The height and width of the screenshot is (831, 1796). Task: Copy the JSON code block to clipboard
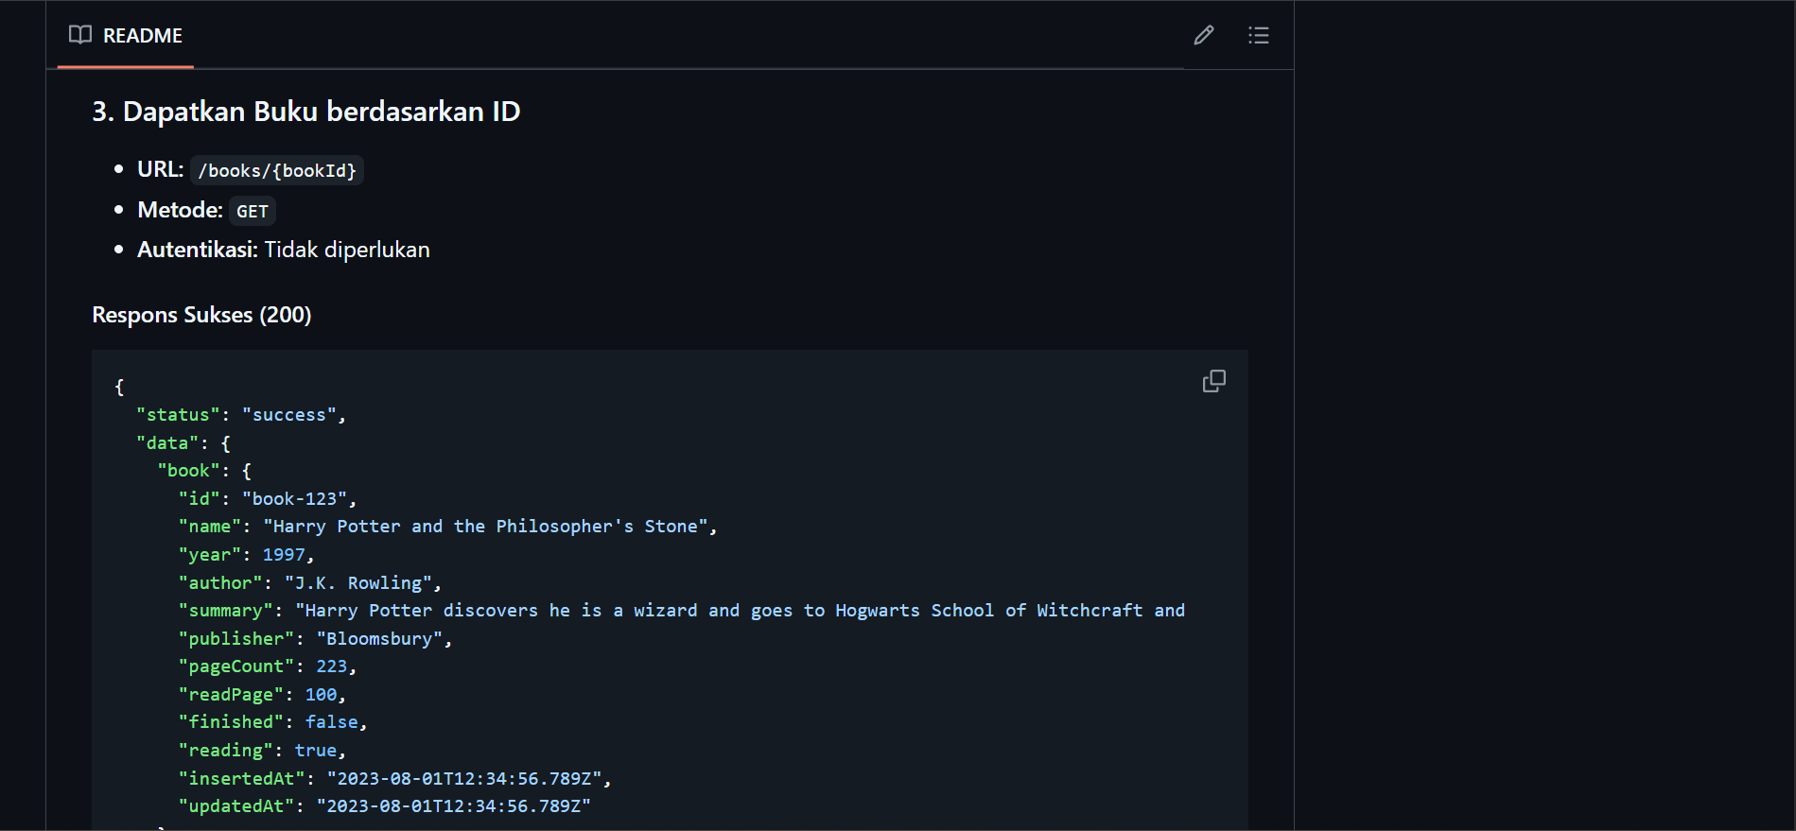point(1213,381)
